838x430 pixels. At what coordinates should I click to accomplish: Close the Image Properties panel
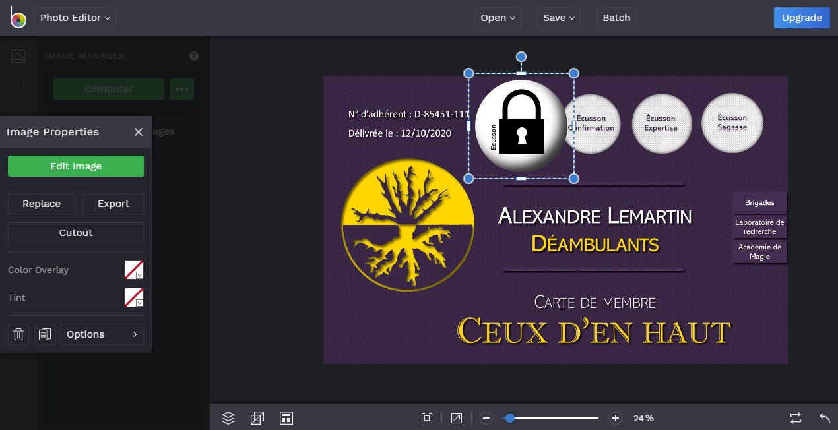pyautogui.click(x=139, y=132)
